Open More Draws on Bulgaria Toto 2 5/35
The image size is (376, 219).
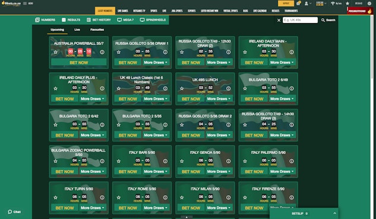(156, 135)
